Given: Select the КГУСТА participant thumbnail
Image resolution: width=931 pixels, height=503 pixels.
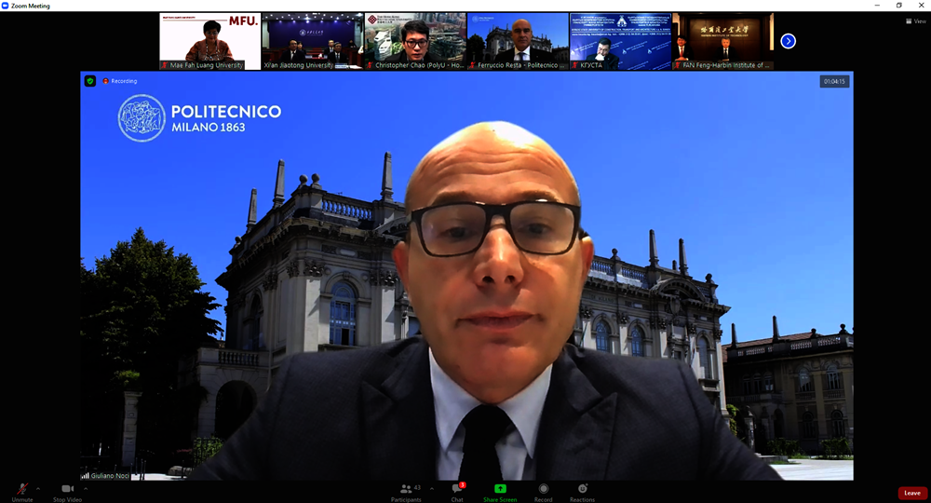Looking at the screenshot, I should [x=620, y=42].
